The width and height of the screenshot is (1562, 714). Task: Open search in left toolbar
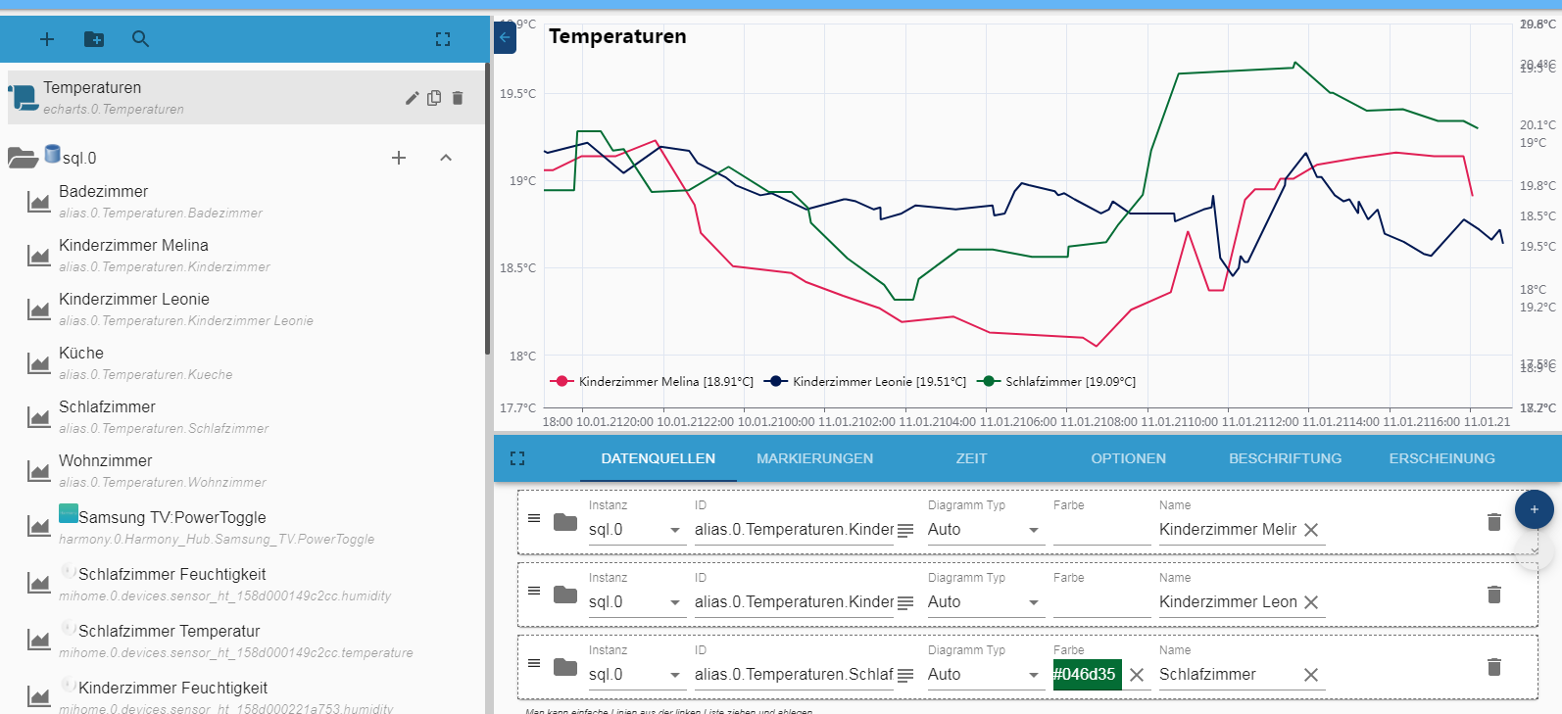(x=140, y=39)
